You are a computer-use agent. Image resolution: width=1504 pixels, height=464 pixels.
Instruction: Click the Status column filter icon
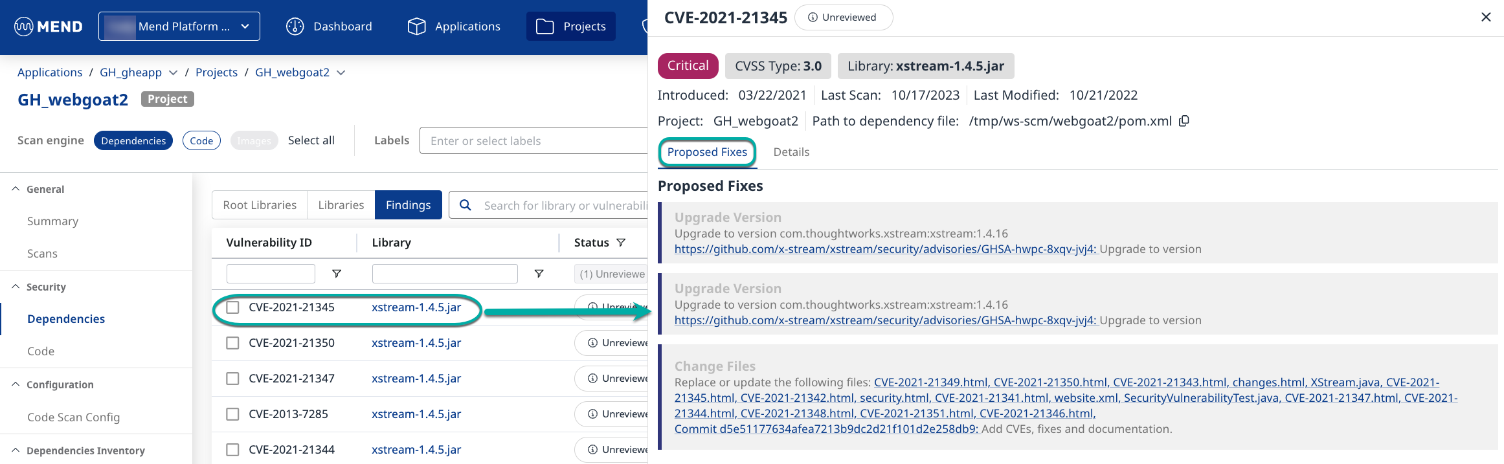(621, 243)
